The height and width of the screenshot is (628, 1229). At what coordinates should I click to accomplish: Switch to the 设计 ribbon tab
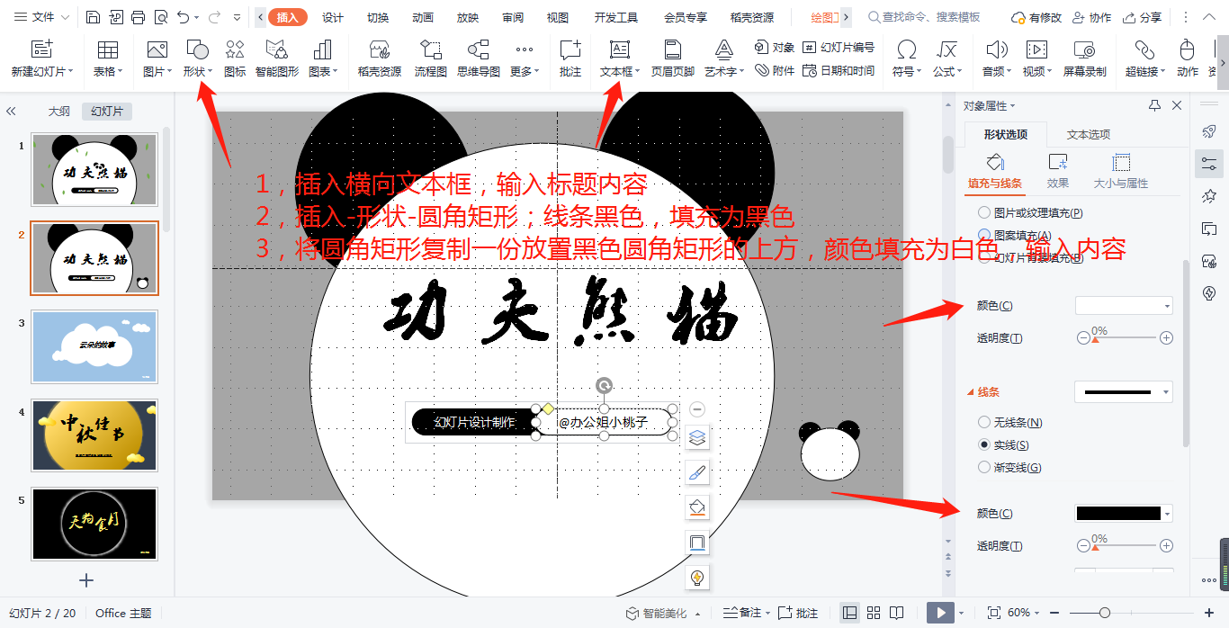333,17
